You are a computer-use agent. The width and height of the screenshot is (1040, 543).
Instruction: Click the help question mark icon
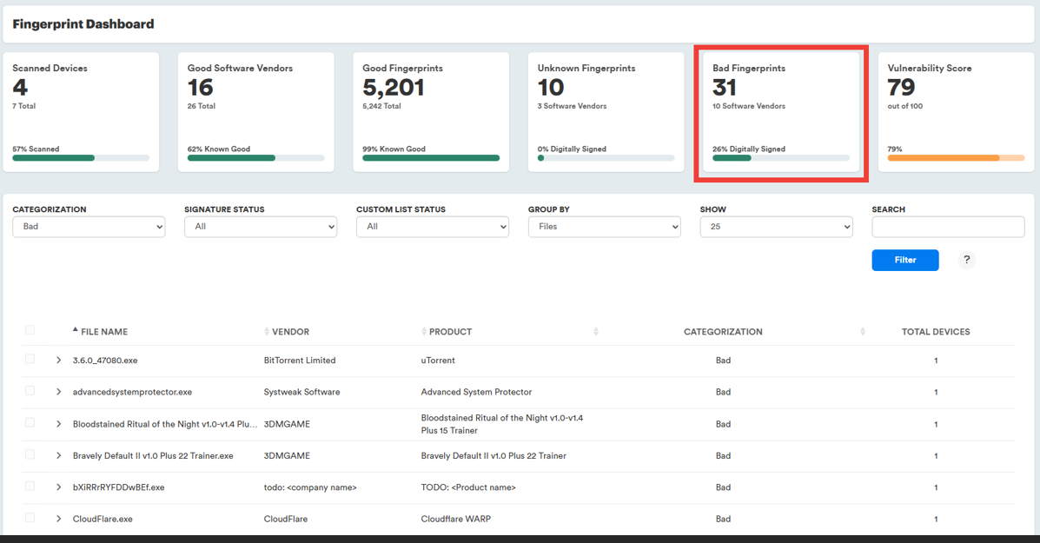(966, 260)
